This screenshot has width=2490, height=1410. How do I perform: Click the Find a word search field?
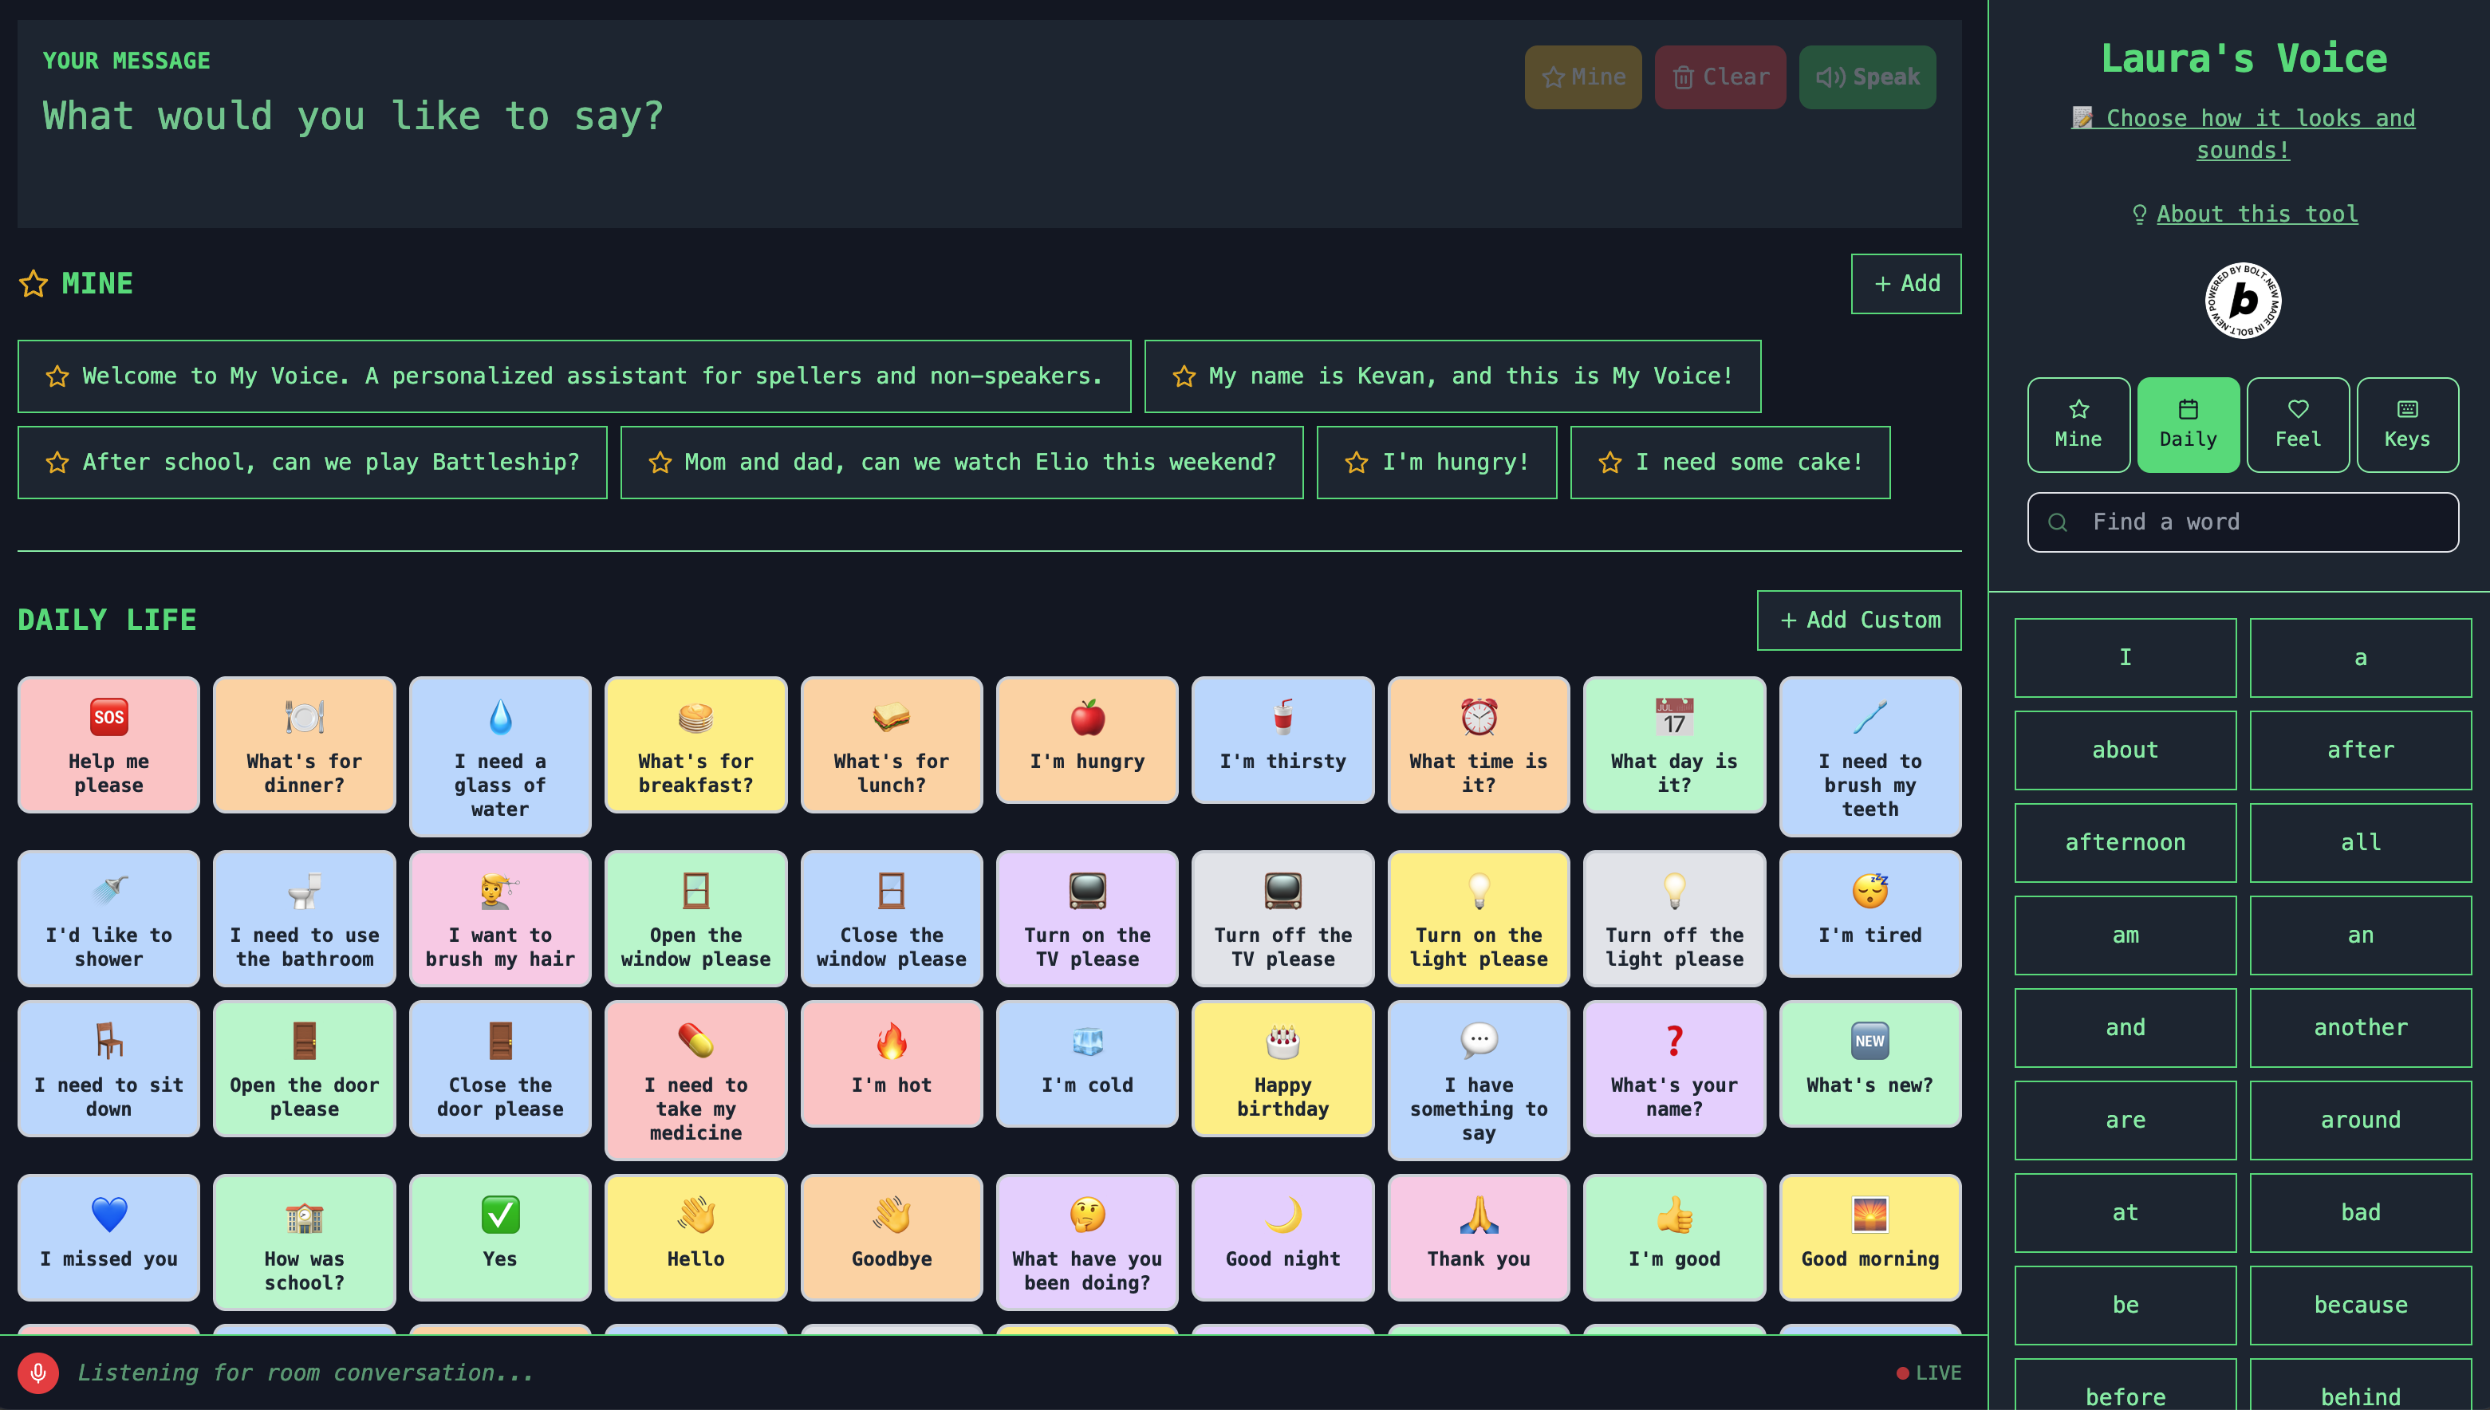click(2242, 522)
